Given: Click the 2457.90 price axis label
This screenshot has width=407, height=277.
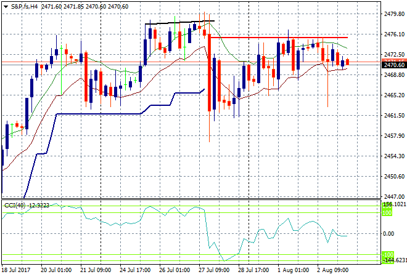Looking at the screenshot, I should tap(394, 136).
